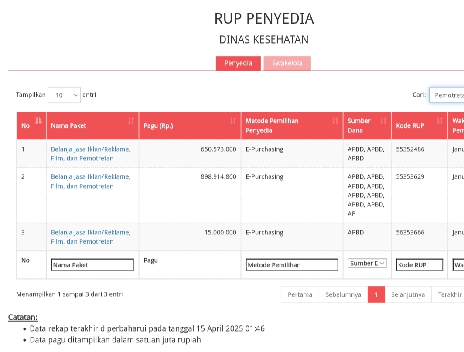Image resolution: width=464 pixels, height=352 pixels.
Task: Switch to the Swakelola tab
Action: point(287,63)
